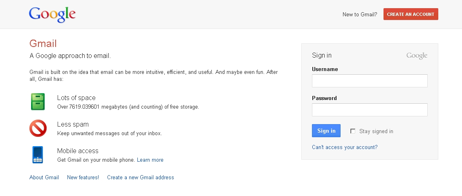Click the red no-spam prohibition icon
This screenshot has height=196, width=462.
(38, 128)
